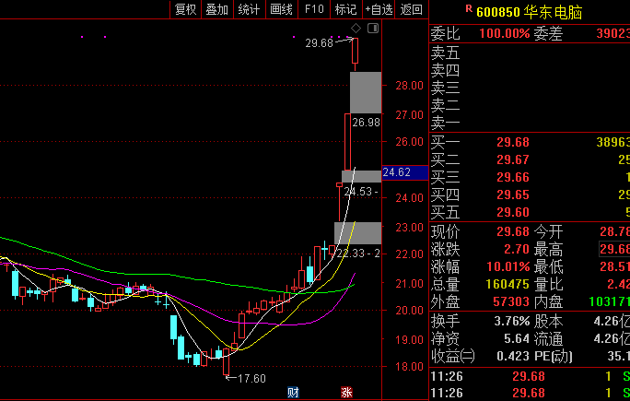This screenshot has width=630, height=401.
Task: Select the 卖四 order row
Action: (530, 70)
